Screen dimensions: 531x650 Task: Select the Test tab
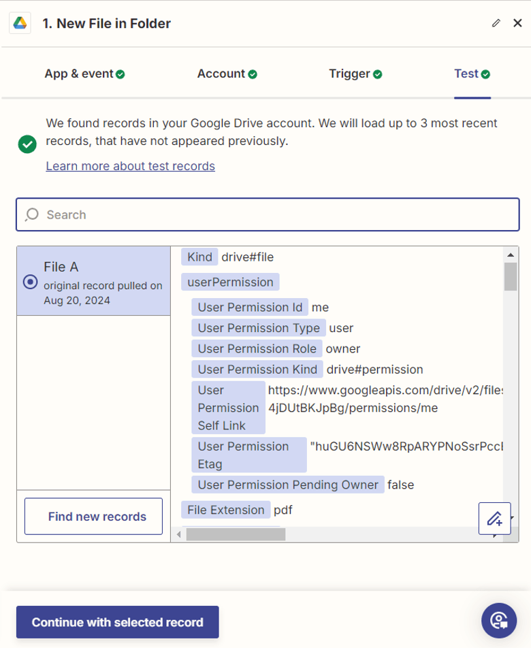[472, 74]
